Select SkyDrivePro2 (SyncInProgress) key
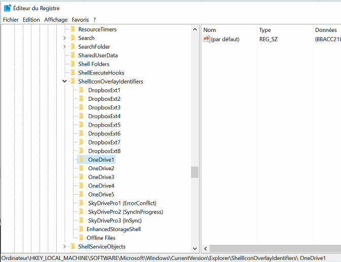Image resolution: width=341 pixels, height=262 pixels. pyautogui.click(x=126, y=212)
